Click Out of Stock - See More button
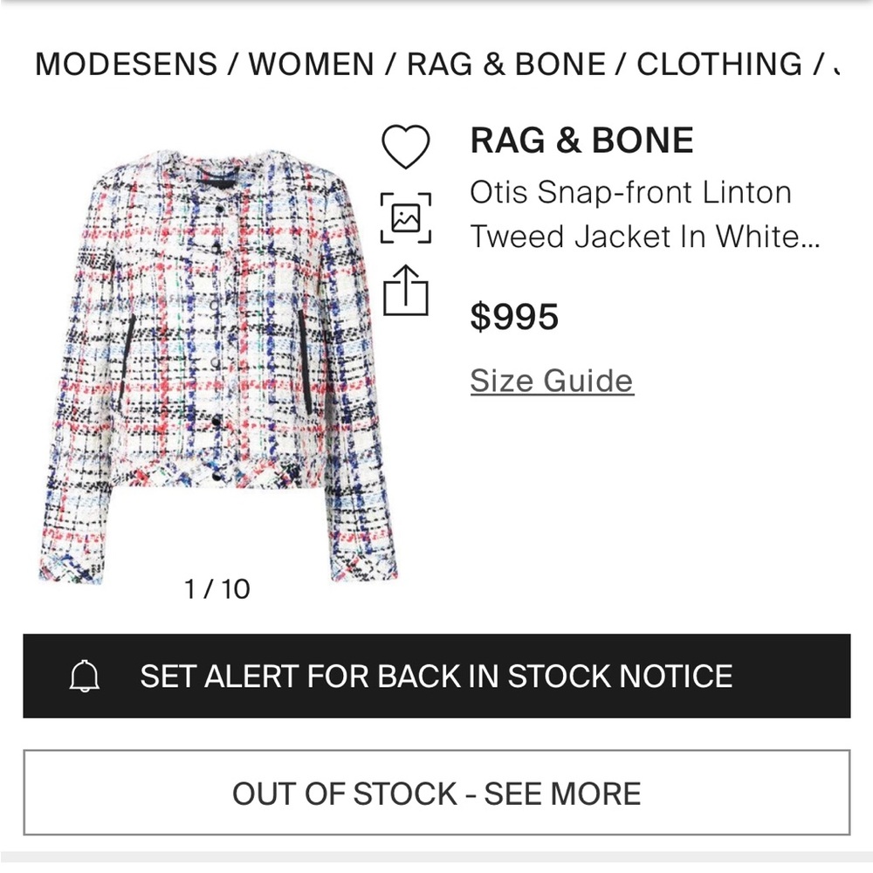This screenshot has height=873, width=873. (x=436, y=793)
